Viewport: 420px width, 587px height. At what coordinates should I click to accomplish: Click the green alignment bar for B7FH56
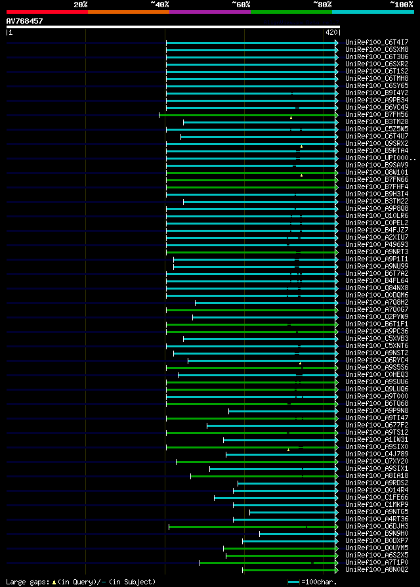[x=247, y=115]
